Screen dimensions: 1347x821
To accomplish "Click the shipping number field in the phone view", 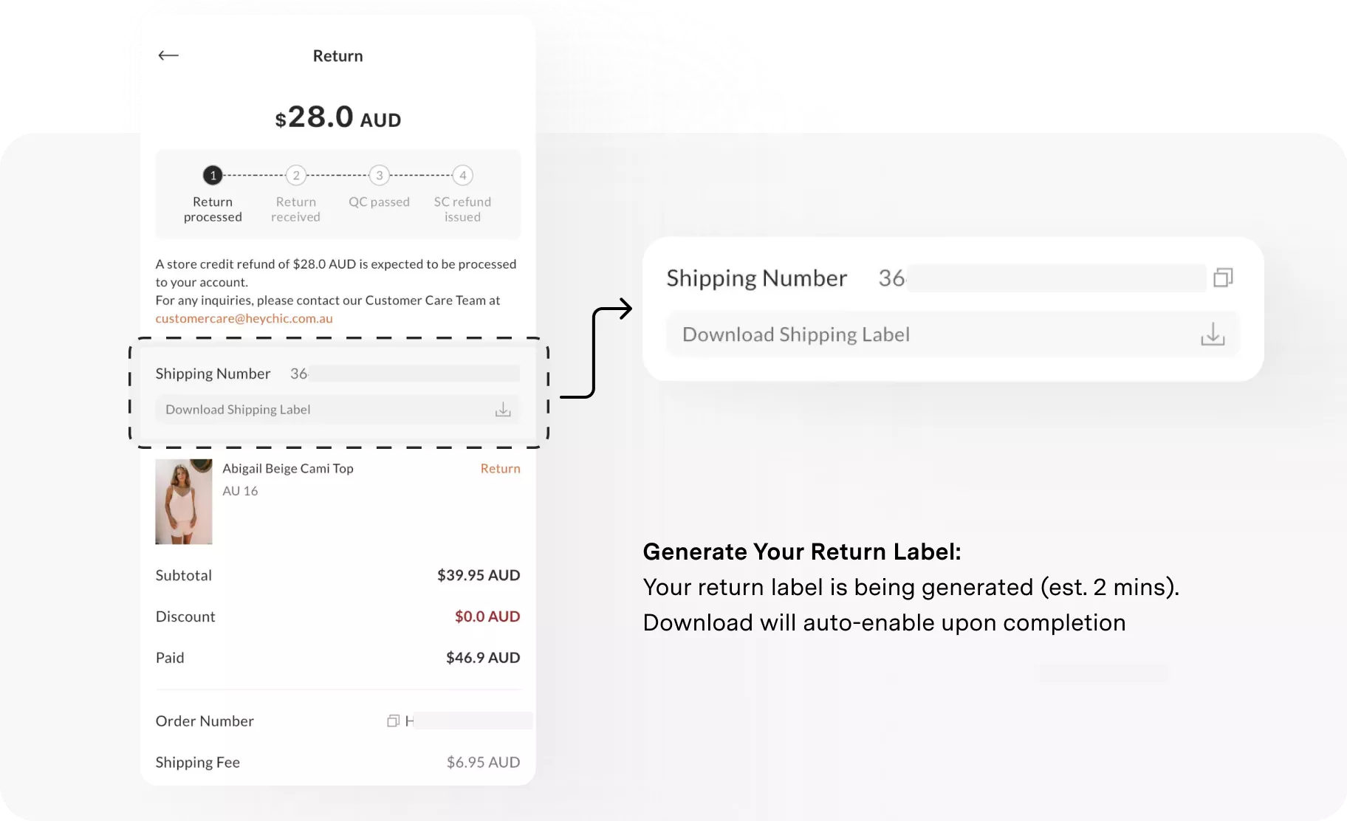I will (405, 374).
